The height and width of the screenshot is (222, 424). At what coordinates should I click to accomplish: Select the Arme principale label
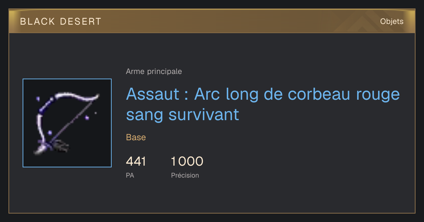click(x=154, y=72)
